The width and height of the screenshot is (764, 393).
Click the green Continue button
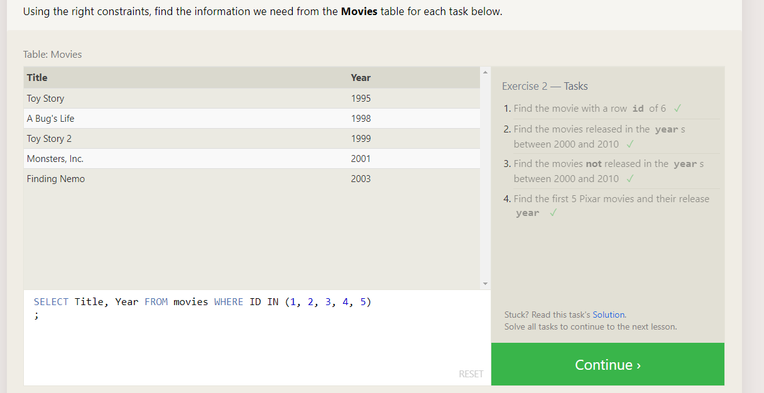click(608, 364)
